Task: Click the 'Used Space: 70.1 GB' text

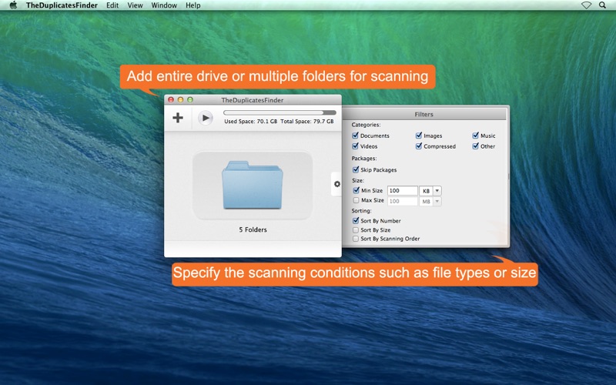Action: (251, 122)
